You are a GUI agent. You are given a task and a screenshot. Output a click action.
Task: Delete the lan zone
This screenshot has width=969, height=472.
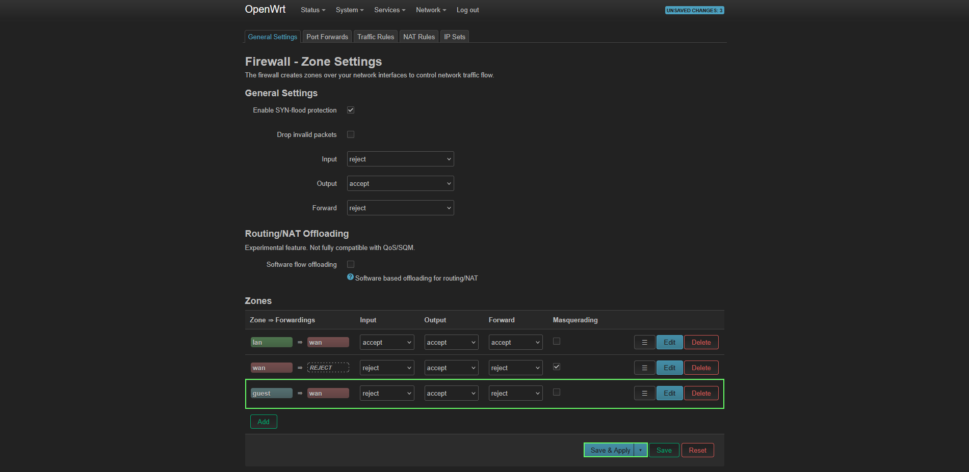click(x=701, y=342)
